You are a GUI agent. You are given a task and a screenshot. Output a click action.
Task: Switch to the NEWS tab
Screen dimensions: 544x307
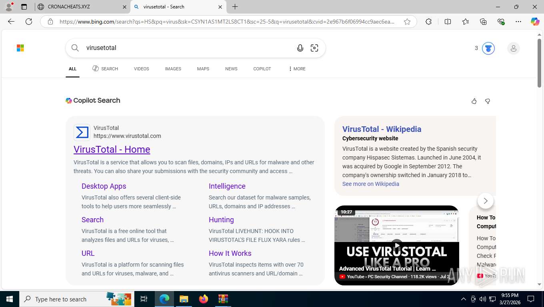[231, 69]
